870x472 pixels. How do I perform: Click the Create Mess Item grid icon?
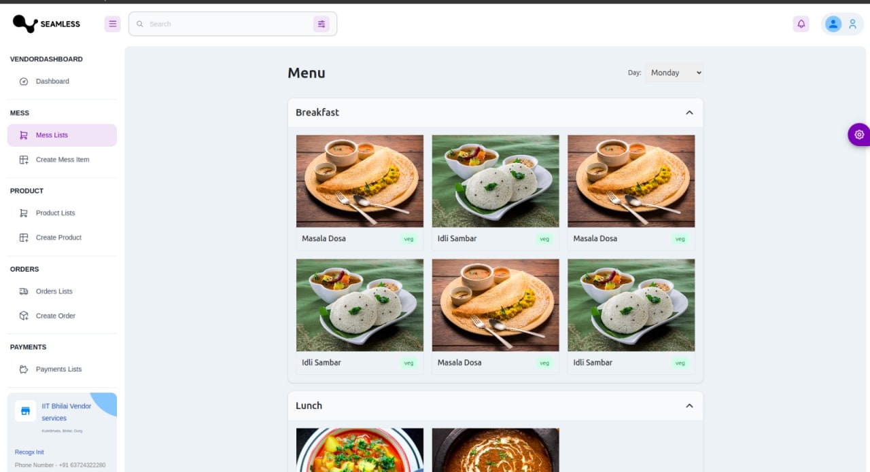[x=24, y=160]
